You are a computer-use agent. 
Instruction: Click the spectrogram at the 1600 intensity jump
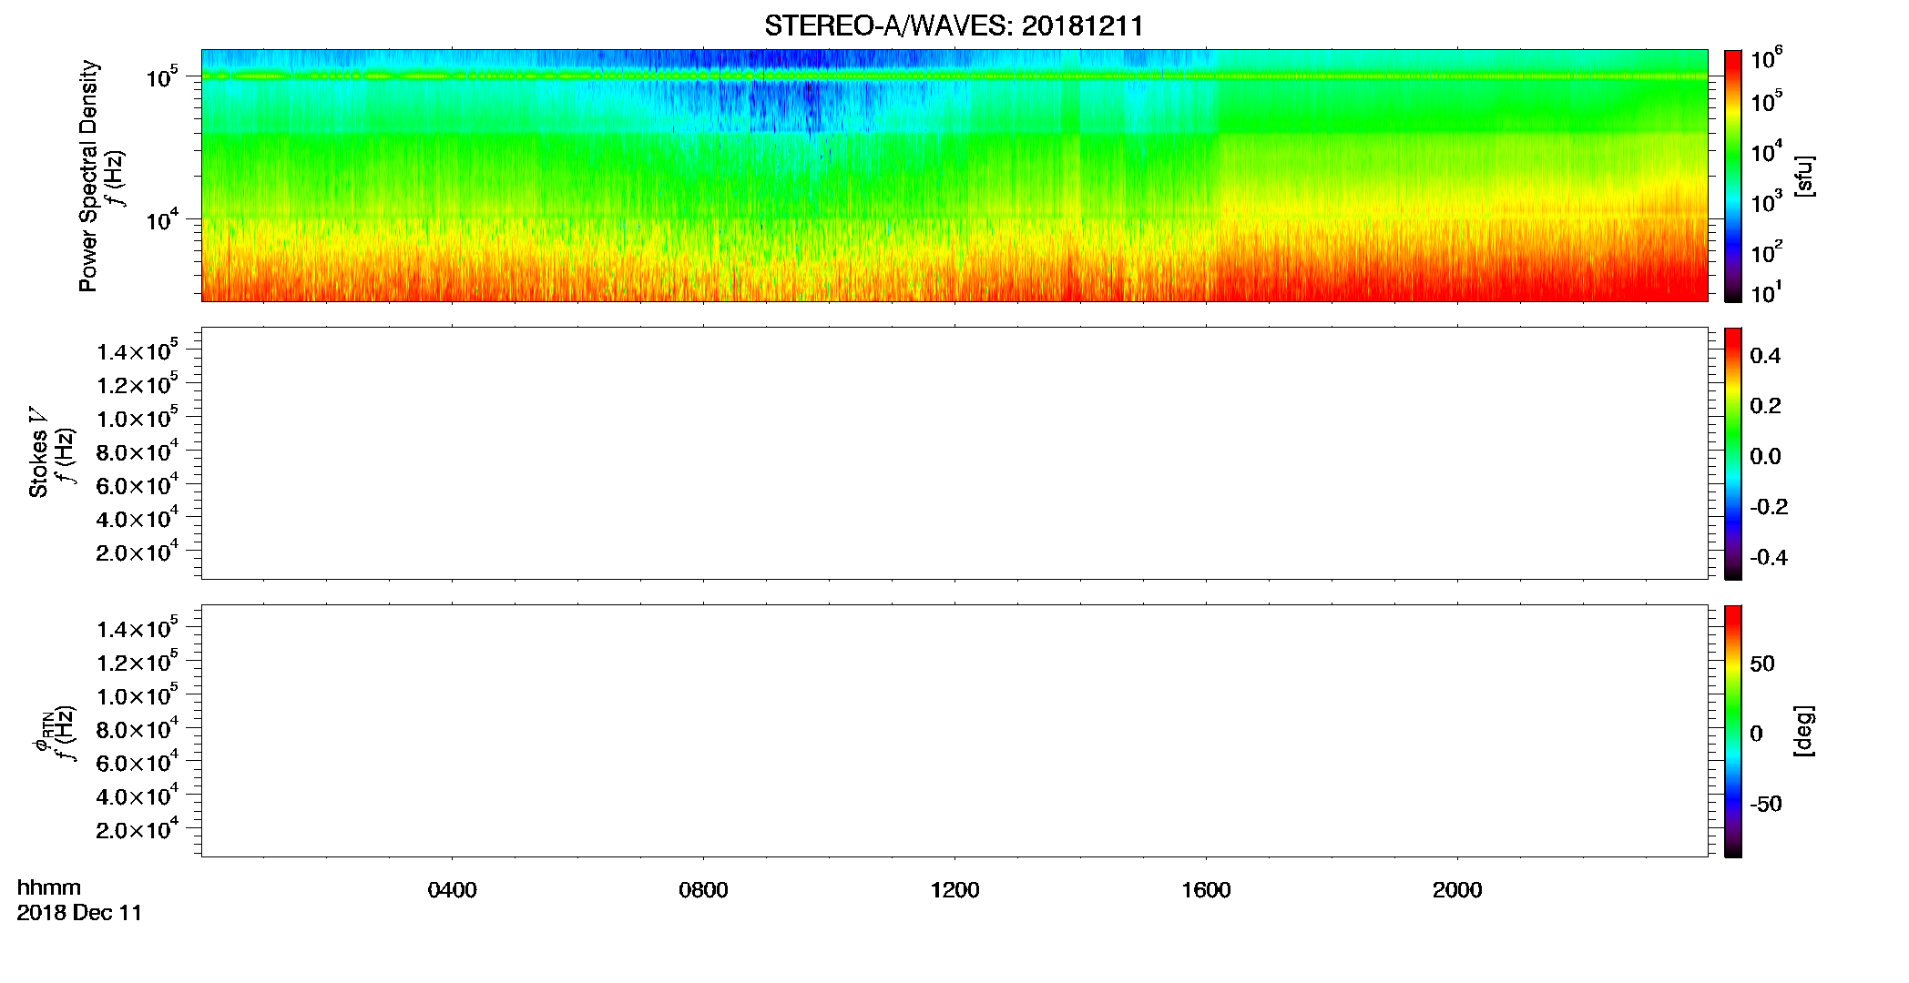[x=1216, y=176]
